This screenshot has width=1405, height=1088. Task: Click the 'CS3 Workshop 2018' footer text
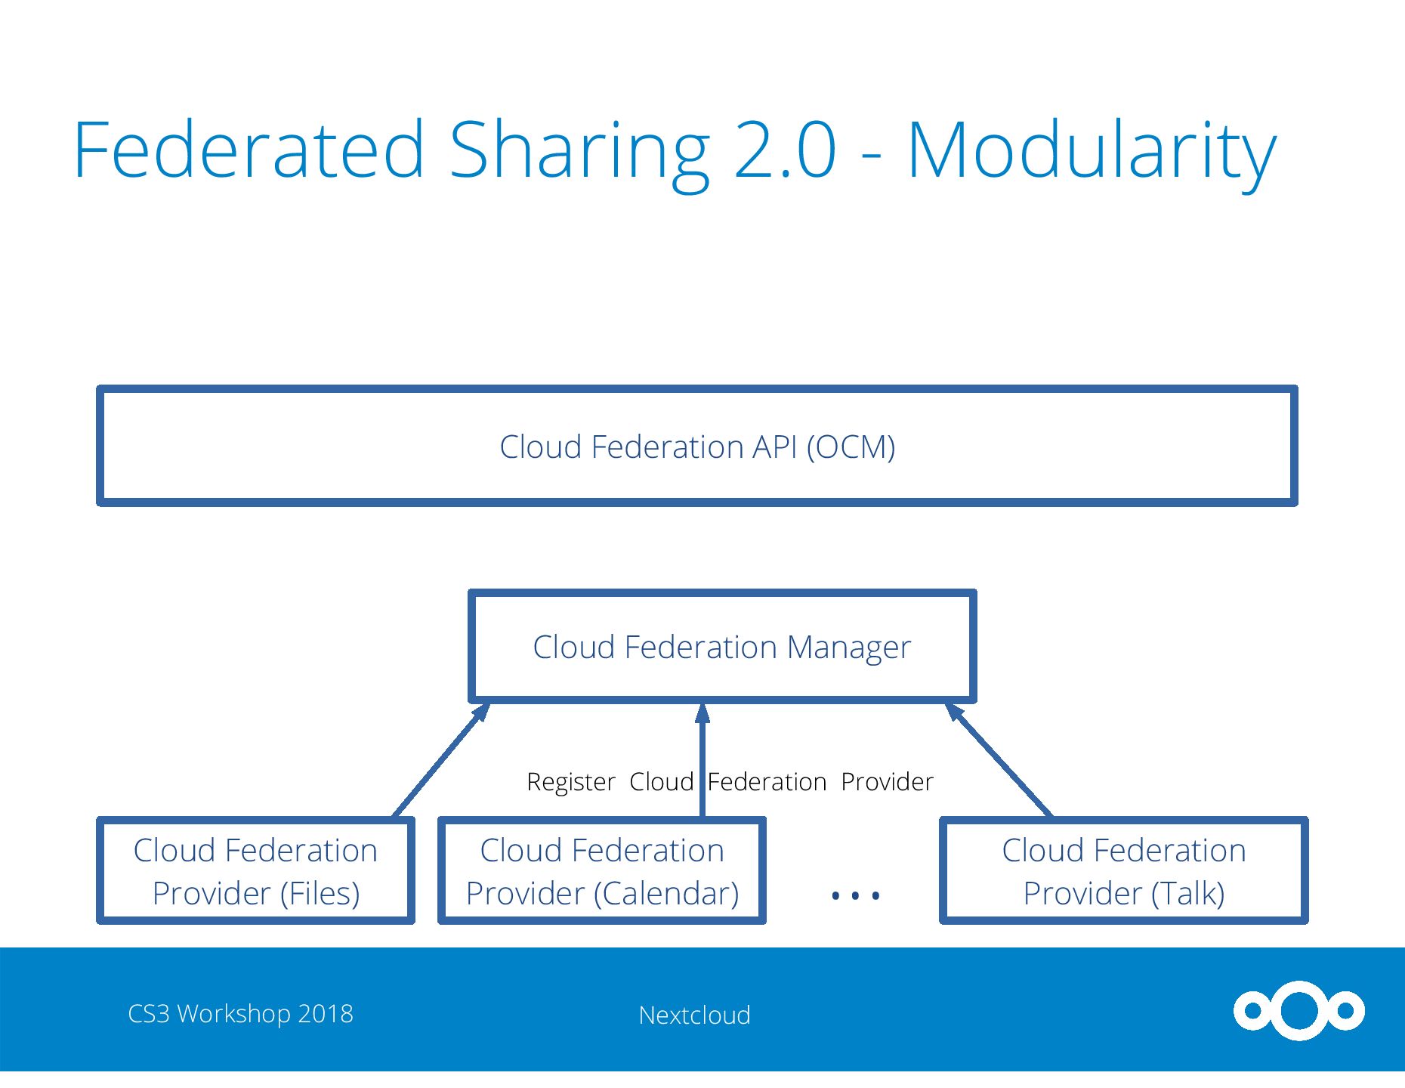click(x=240, y=1014)
